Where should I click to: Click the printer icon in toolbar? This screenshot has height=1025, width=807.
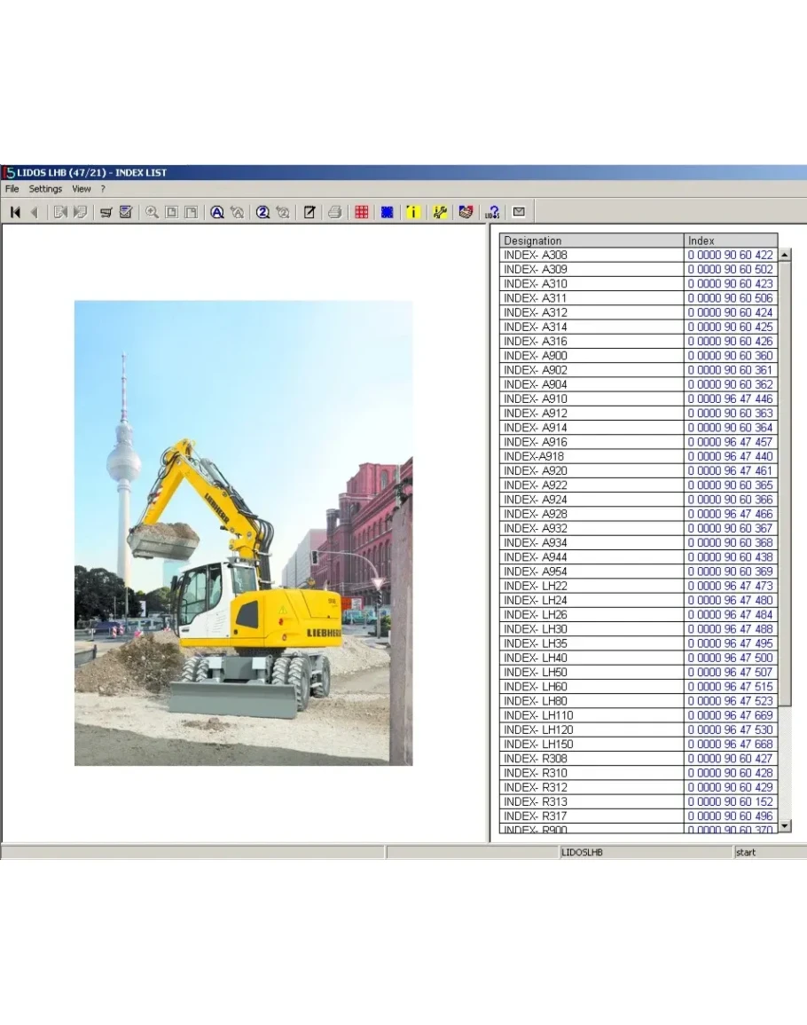(x=334, y=212)
